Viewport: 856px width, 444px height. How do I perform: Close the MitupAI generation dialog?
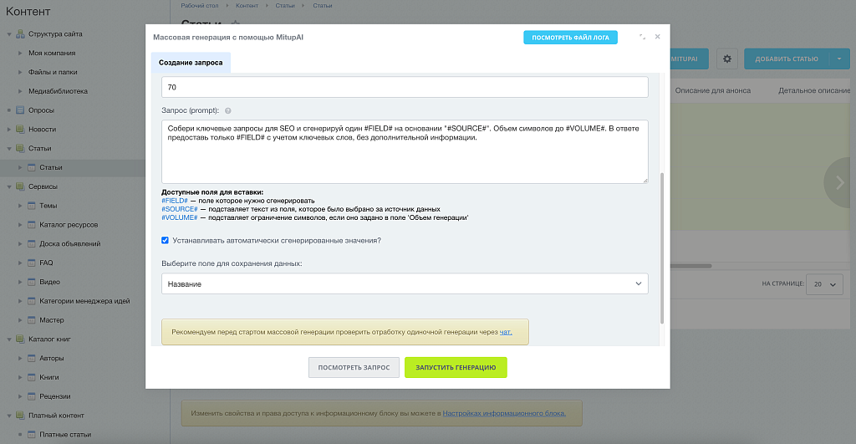[x=658, y=38]
